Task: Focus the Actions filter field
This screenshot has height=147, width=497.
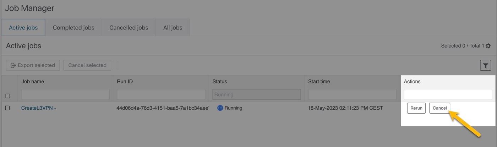Action: coord(448,94)
